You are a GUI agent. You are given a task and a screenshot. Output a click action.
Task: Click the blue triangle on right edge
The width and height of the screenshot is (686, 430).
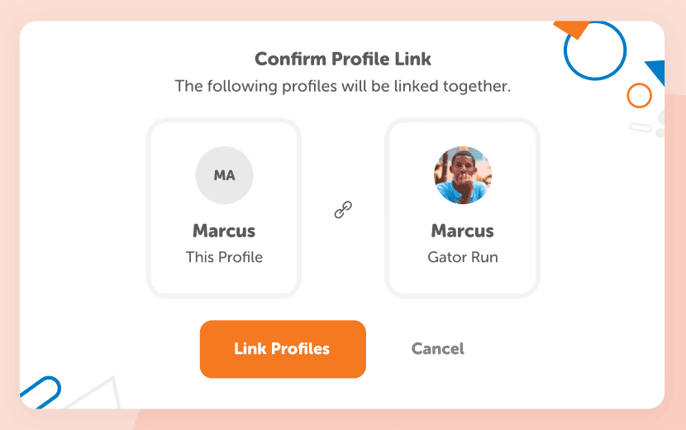point(657,71)
